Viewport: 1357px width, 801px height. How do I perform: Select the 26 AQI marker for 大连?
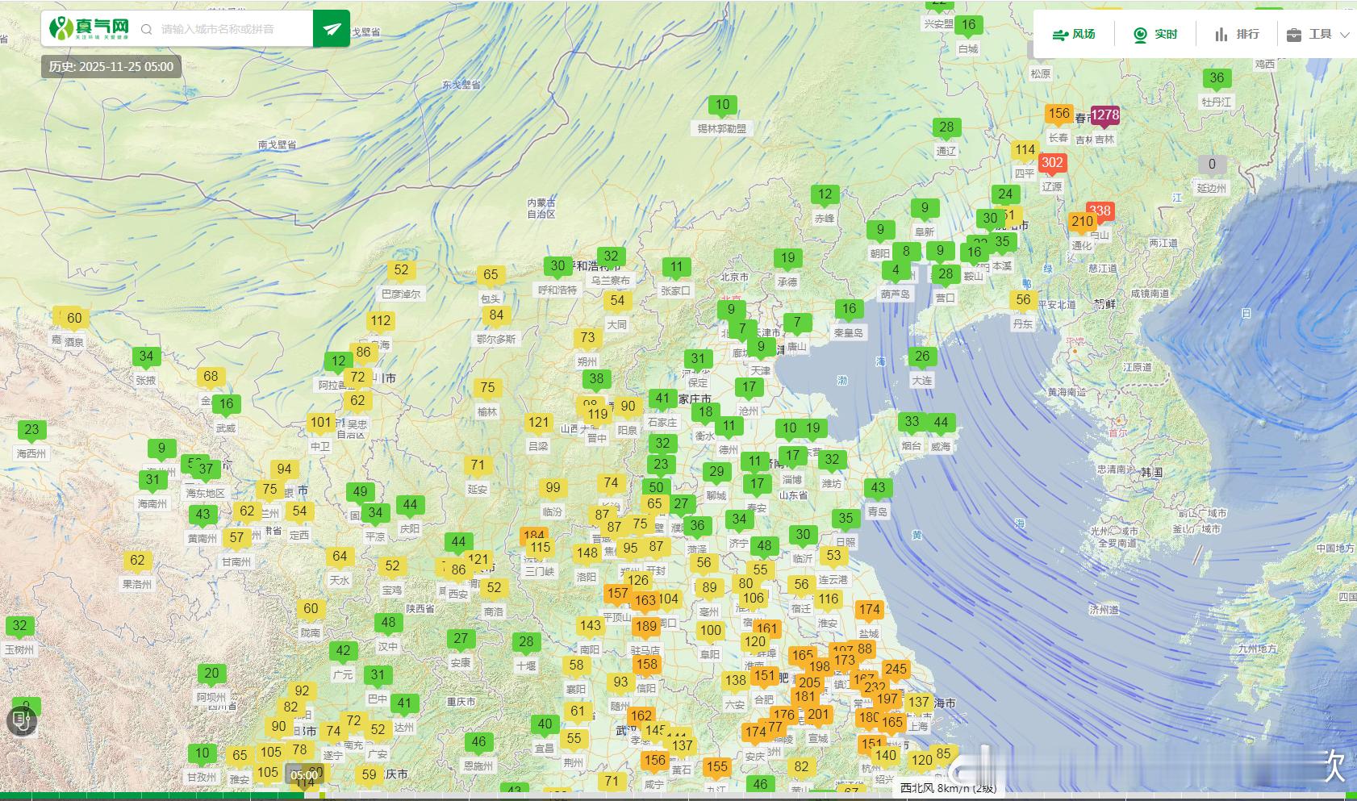click(x=922, y=357)
